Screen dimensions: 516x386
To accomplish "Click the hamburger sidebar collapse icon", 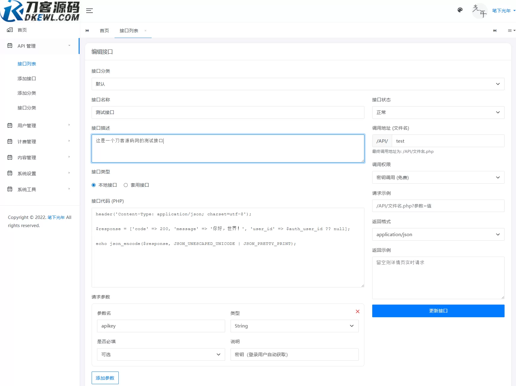I will click(x=89, y=11).
